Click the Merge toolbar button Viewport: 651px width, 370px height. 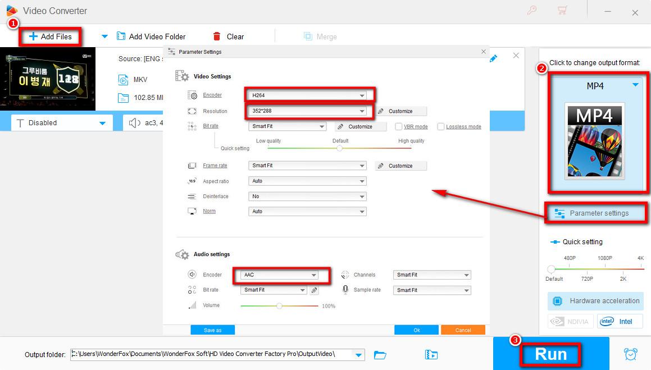(x=320, y=36)
